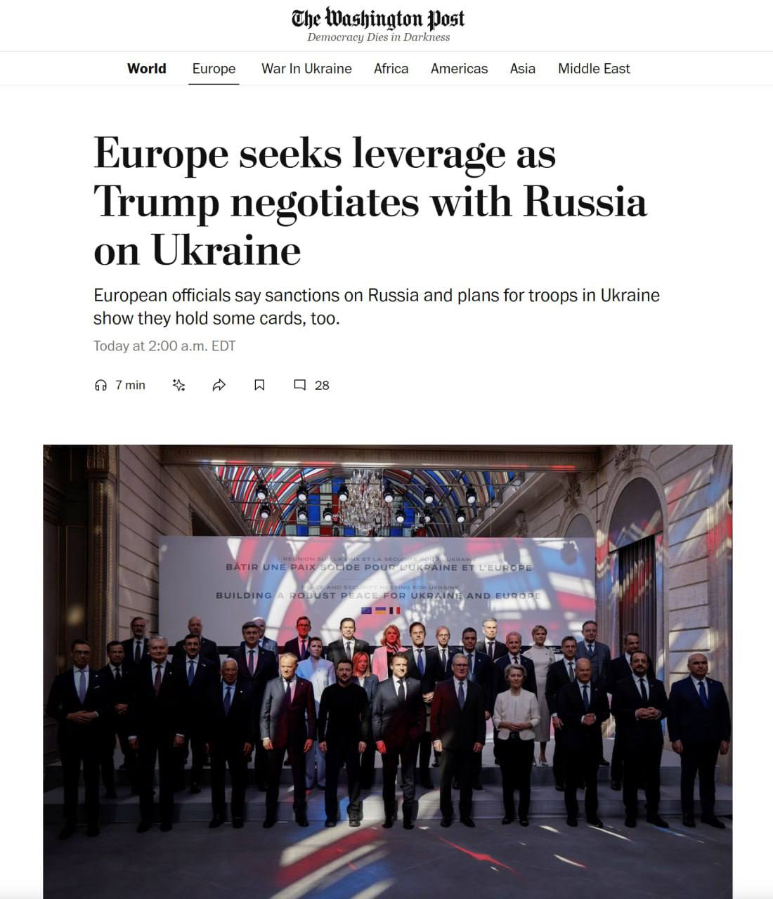Go to War In Ukraine section
Image resolution: width=773 pixels, height=899 pixels.
pyautogui.click(x=306, y=69)
